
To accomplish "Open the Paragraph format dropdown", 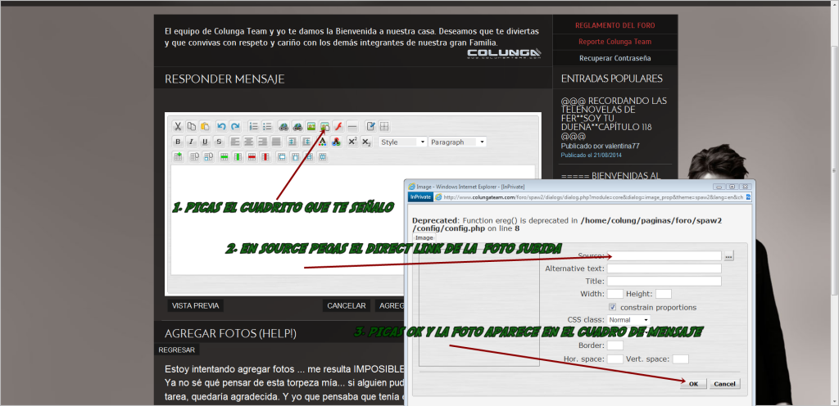I will (456, 142).
